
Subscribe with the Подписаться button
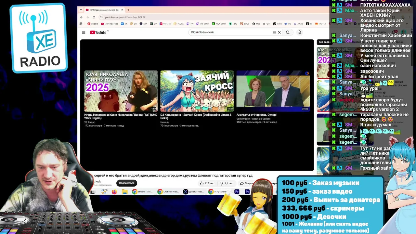(127, 183)
